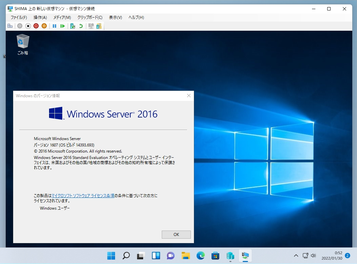Click the last toolbar icon with server and folder
The width and height of the screenshot is (357, 264).
point(99,26)
